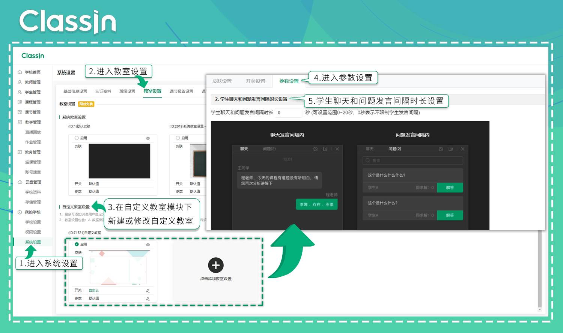Click the vertical scrollbar at right edge
The image size is (563, 333).
click(x=540, y=268)
